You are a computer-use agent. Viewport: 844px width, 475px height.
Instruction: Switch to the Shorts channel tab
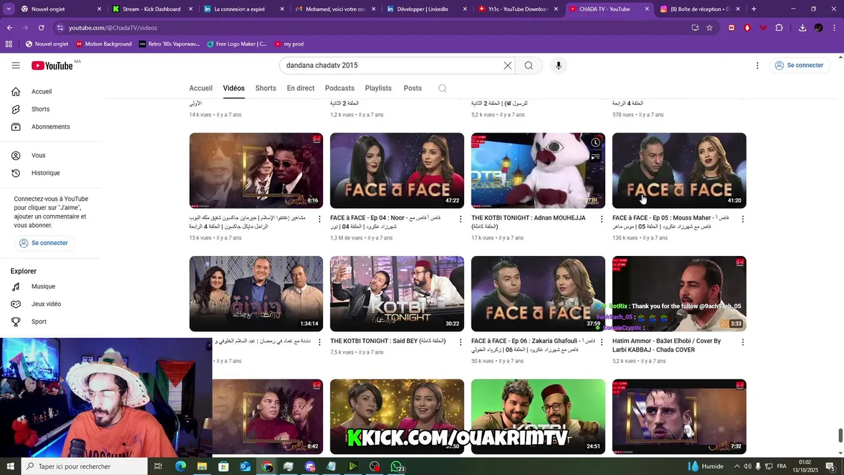266,88
